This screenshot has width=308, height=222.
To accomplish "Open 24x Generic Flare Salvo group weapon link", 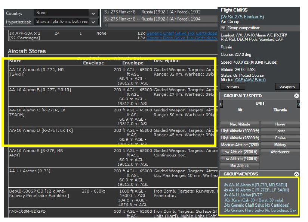I will click(260, 210).
